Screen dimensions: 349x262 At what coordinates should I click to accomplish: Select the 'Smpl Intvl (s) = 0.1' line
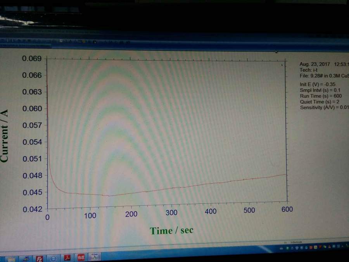coord(320,90)
